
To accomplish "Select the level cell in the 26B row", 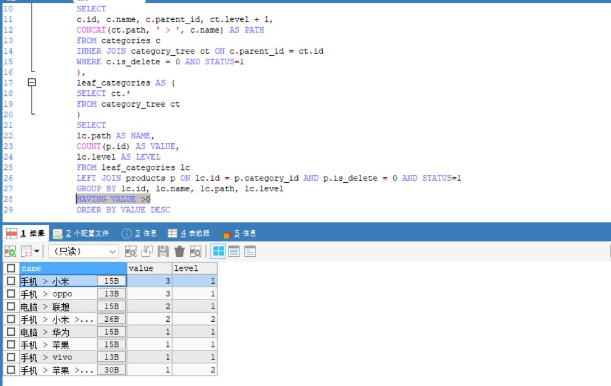I will (x=195, y=319).
